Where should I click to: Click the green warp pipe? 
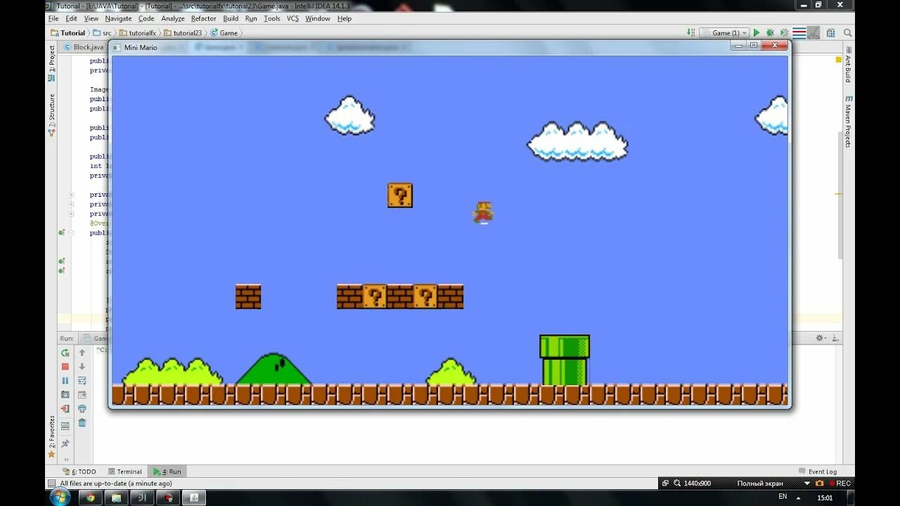coord(565,360)
